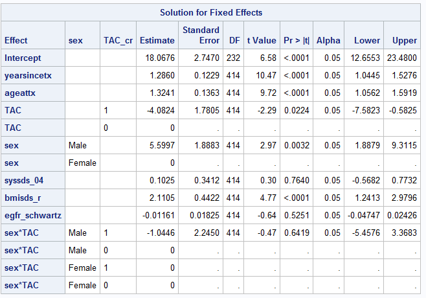
Task: Select the Intercept estimate value 18.0676
Action: (x=161, y=58)
